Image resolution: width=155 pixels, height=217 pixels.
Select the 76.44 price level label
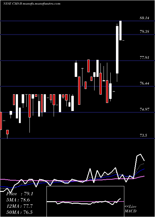144,83
